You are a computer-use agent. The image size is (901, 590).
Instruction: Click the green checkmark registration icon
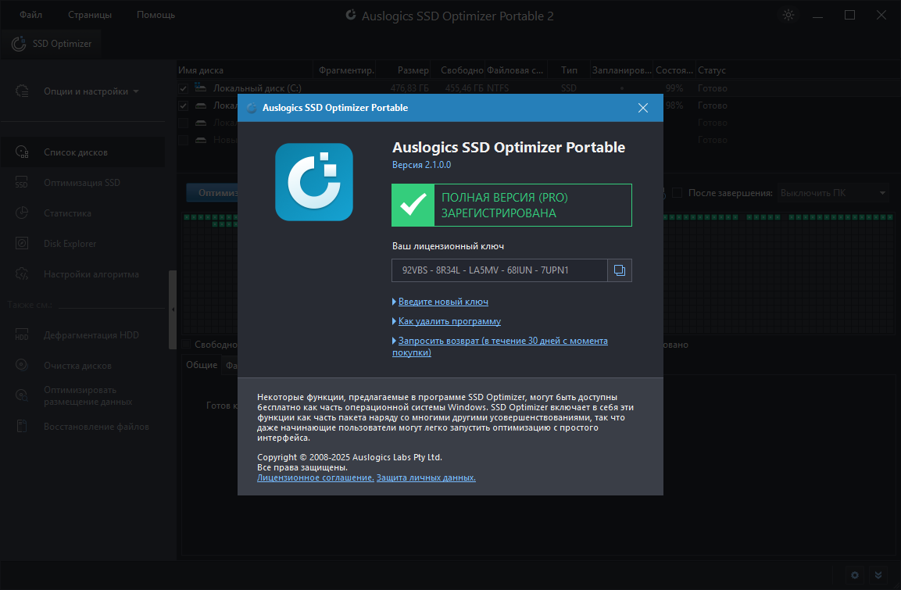[x=413, y=205]
